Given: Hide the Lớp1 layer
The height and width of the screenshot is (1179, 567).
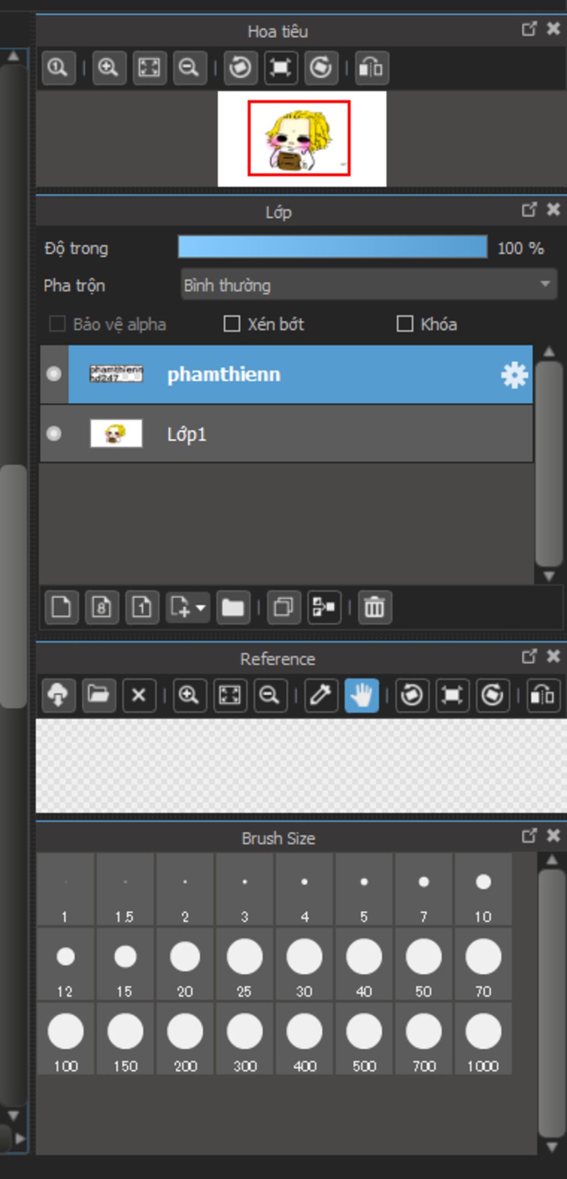Looking at the screenshot, I should pyautogui.click(x=54, y=433).
